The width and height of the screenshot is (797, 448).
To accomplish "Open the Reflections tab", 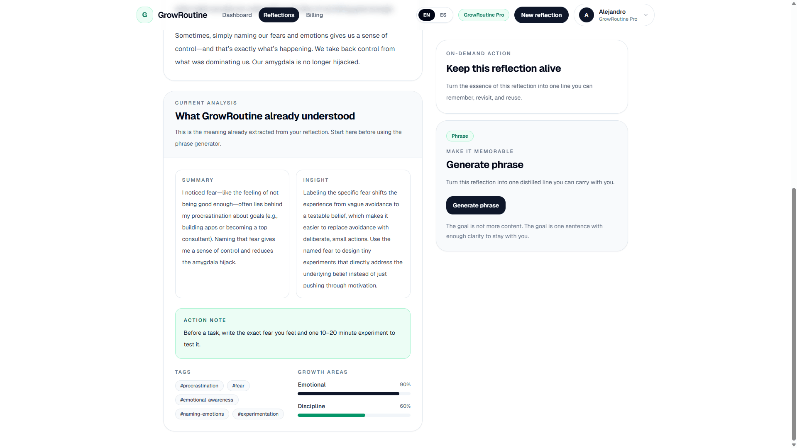I will 279,15.
